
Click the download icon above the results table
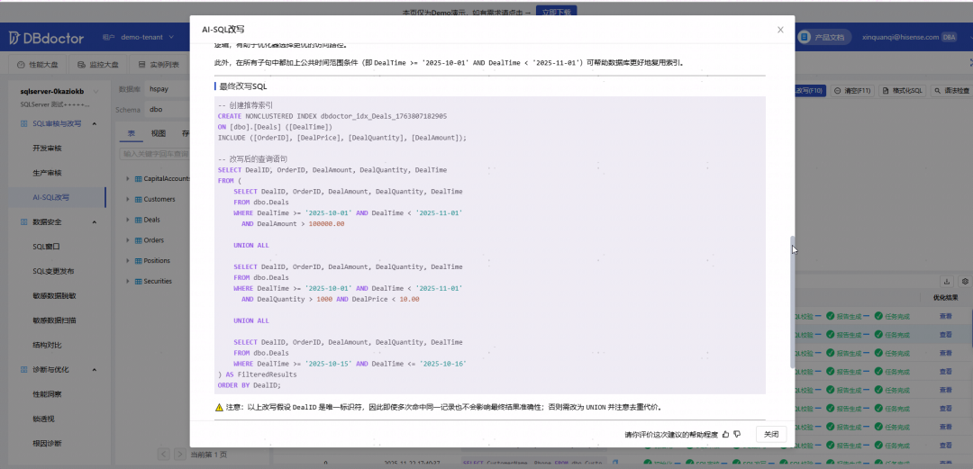pos(947,281)
